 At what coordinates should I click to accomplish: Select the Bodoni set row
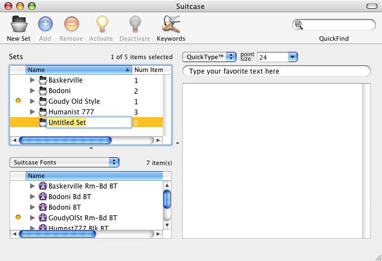pos(86,91)
